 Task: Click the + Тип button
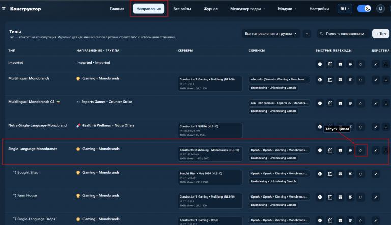(381, 34)
